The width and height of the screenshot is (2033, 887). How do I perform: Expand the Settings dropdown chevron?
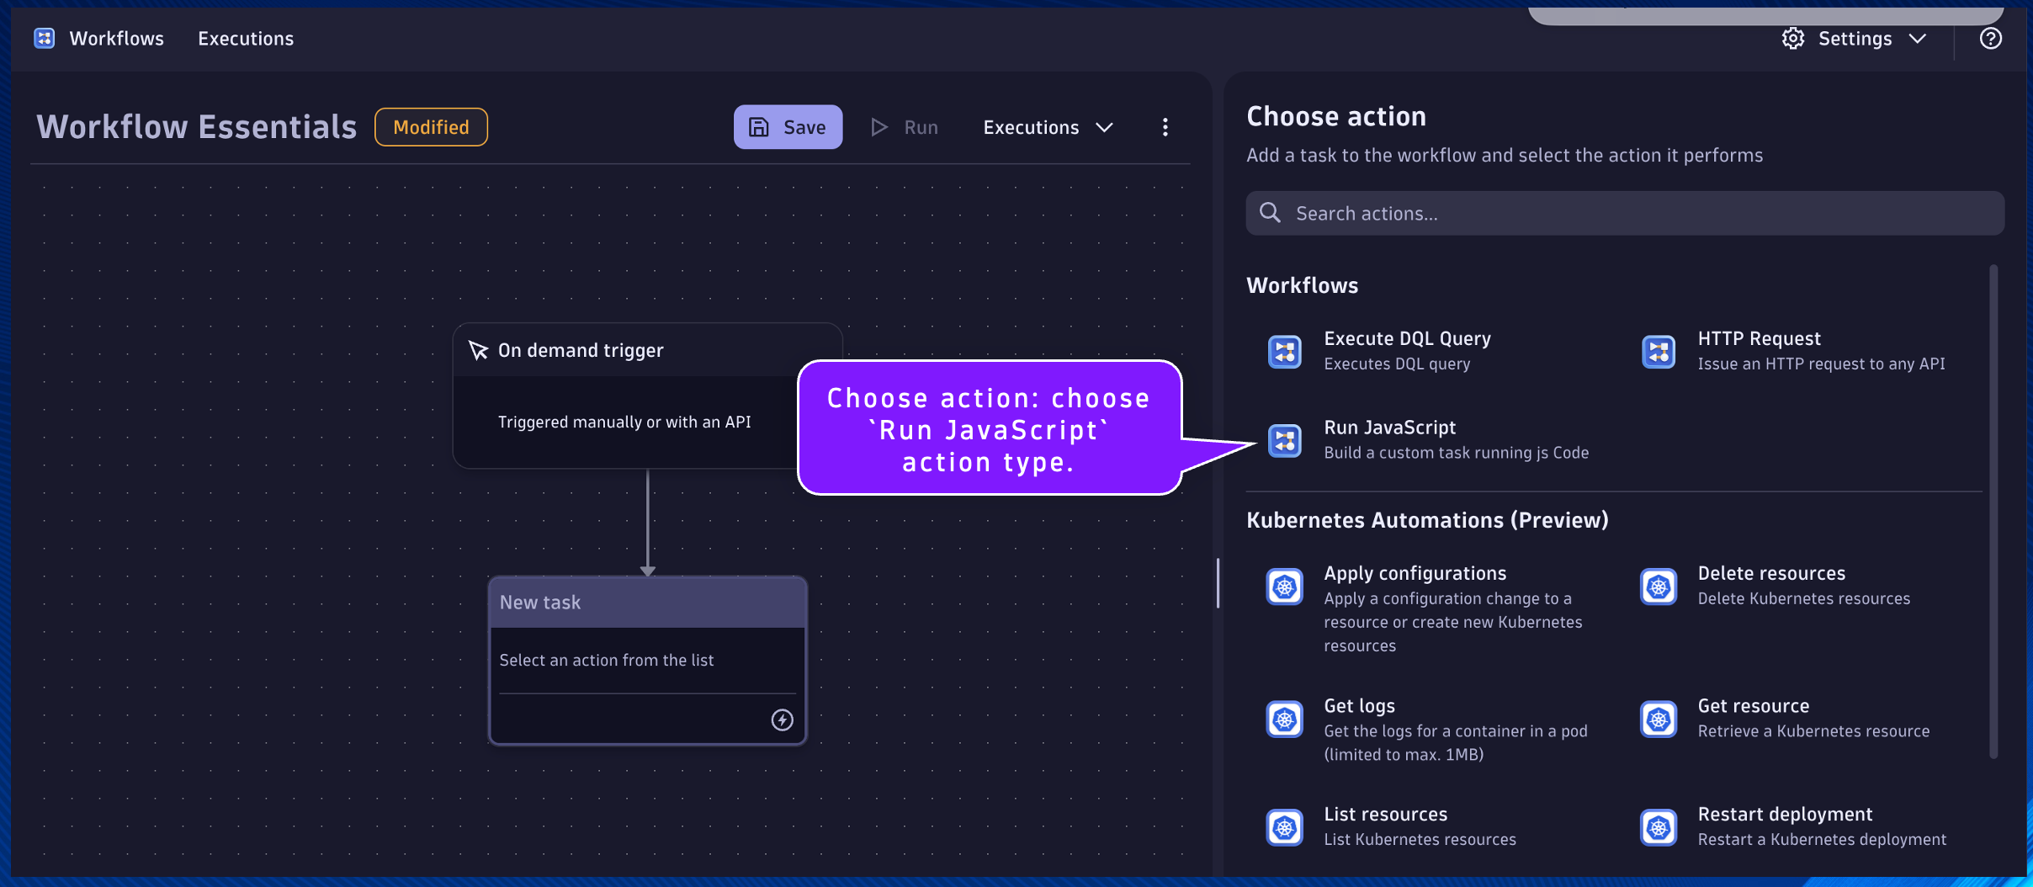[x=1918, y=39]
